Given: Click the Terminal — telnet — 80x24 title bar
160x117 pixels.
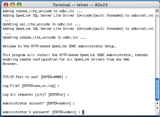Looking at the screenshot, I should point(80,5).
